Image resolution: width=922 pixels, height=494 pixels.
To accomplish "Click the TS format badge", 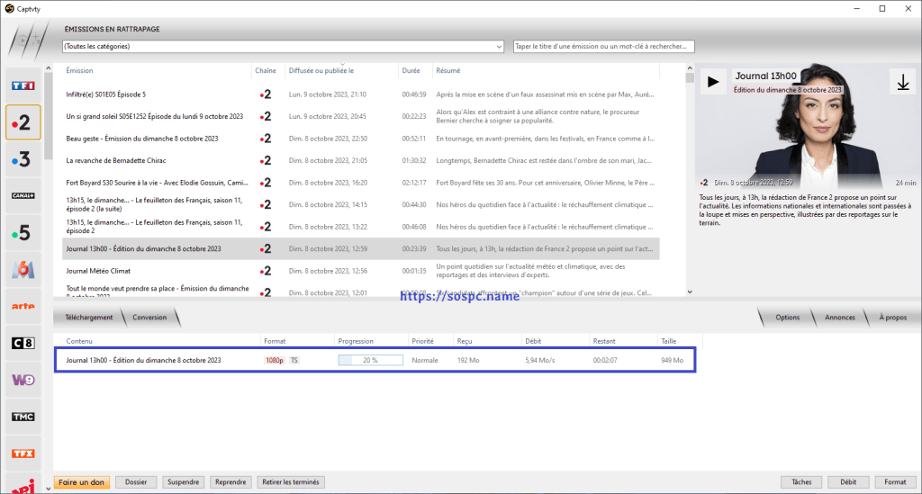I will pyautogui.click(x=294, y=361).
